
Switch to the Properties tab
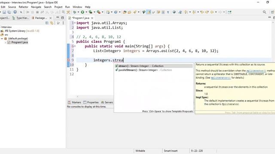click(x=91, y=102)
